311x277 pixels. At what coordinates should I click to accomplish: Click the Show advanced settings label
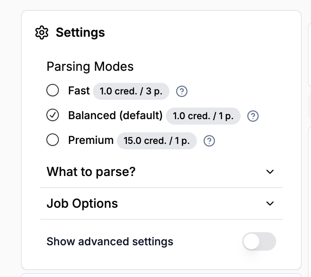click(x=110, y=242)
